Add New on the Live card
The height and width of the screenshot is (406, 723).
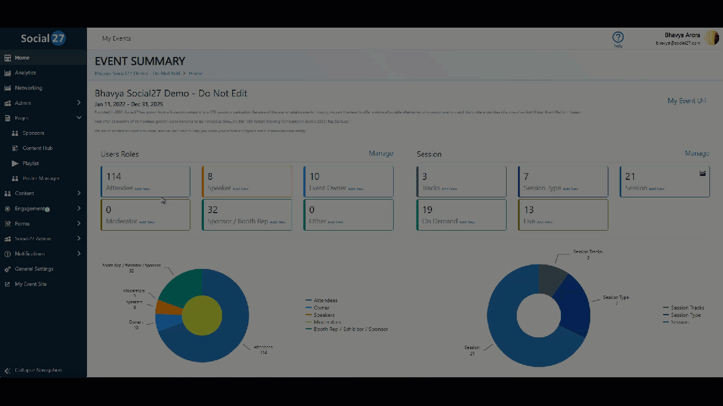click(545, 222)
